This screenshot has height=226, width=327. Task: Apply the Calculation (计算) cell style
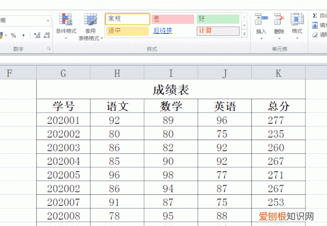[218, 31]
